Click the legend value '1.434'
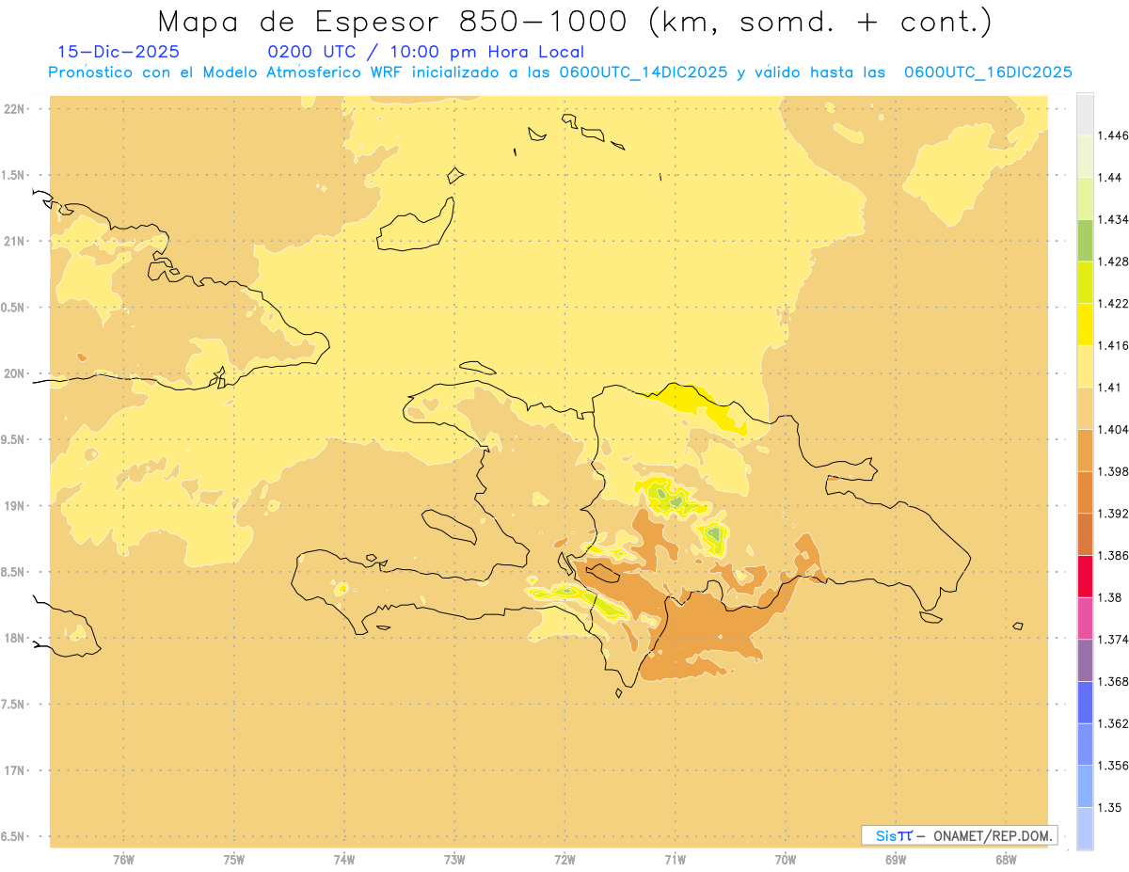 coord(1112,219)
